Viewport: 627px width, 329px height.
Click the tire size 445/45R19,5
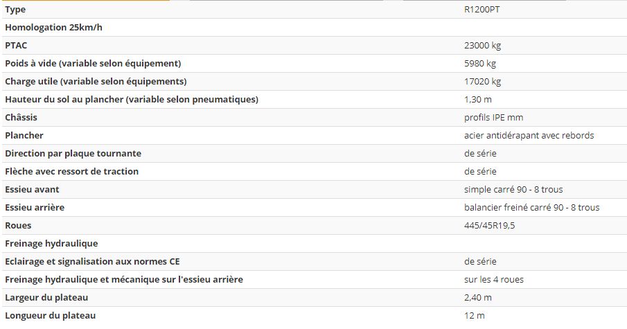point(491,226)
